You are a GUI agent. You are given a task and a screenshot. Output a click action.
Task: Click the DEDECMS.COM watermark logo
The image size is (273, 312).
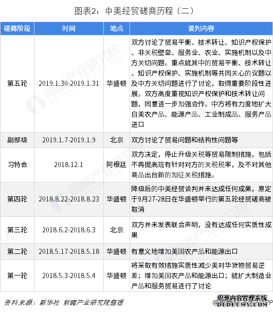[242, 301]
